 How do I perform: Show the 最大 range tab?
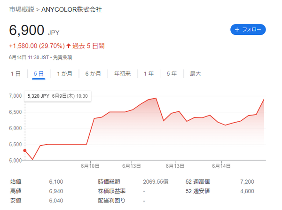coord(195,74)
